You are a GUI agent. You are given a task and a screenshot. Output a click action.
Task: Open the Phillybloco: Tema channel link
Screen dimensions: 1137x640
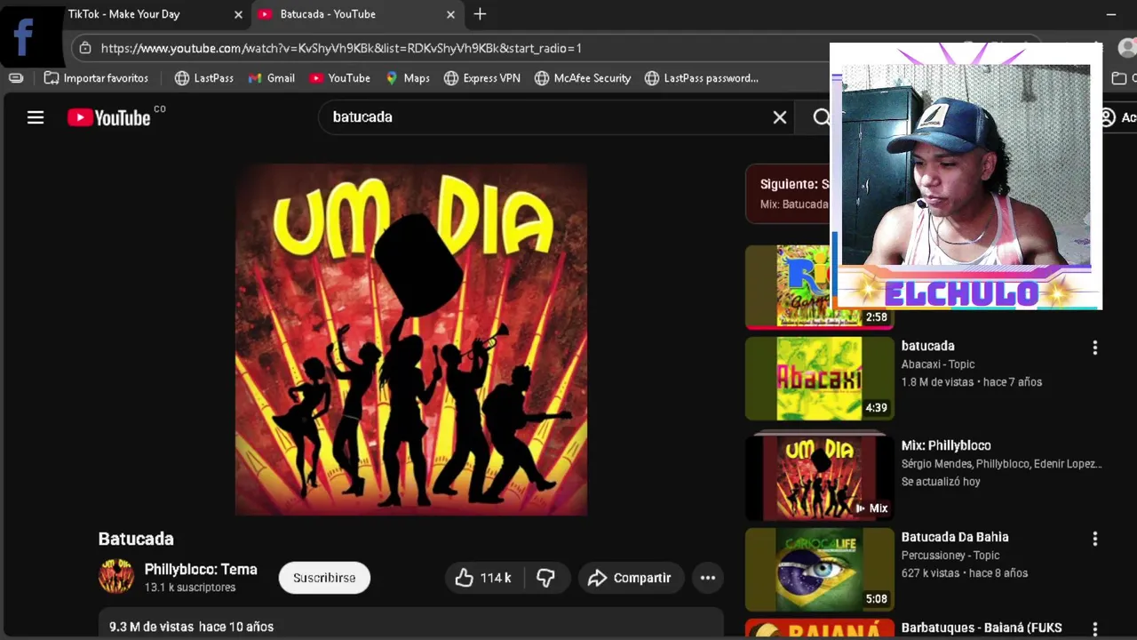coord(201,570)
